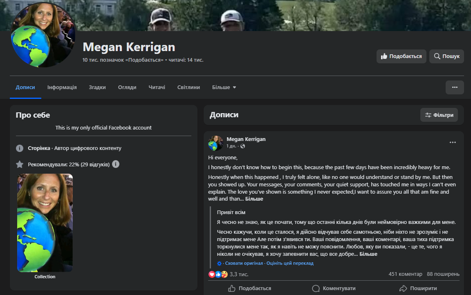The image size is (471, 295).
Task: Share the post with Поширити
Action: (418, 288)
